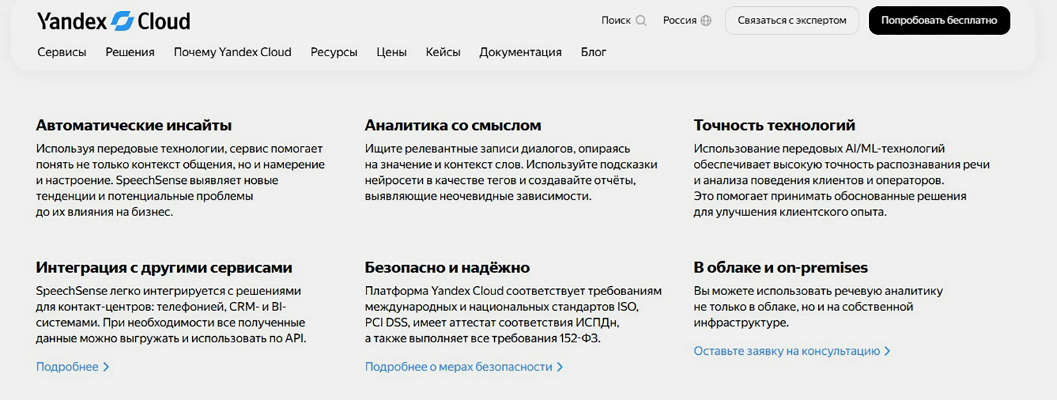Expand the Ресурсы navigation item

[334, 52]
